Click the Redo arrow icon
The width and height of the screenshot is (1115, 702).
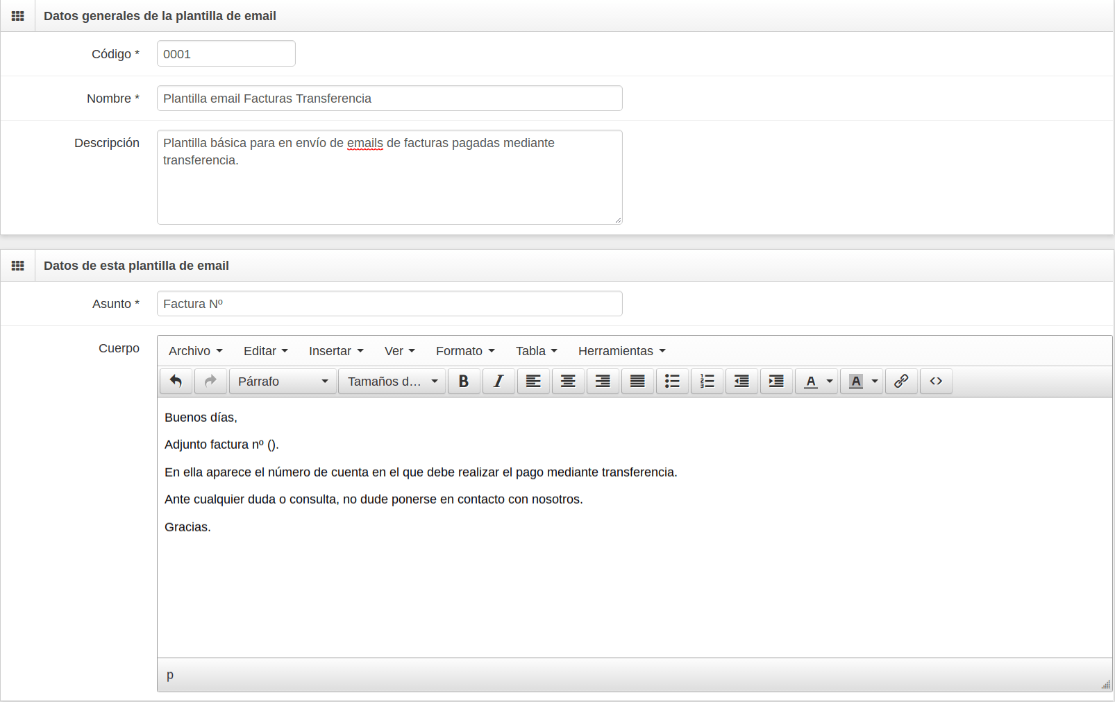point(210,381)
